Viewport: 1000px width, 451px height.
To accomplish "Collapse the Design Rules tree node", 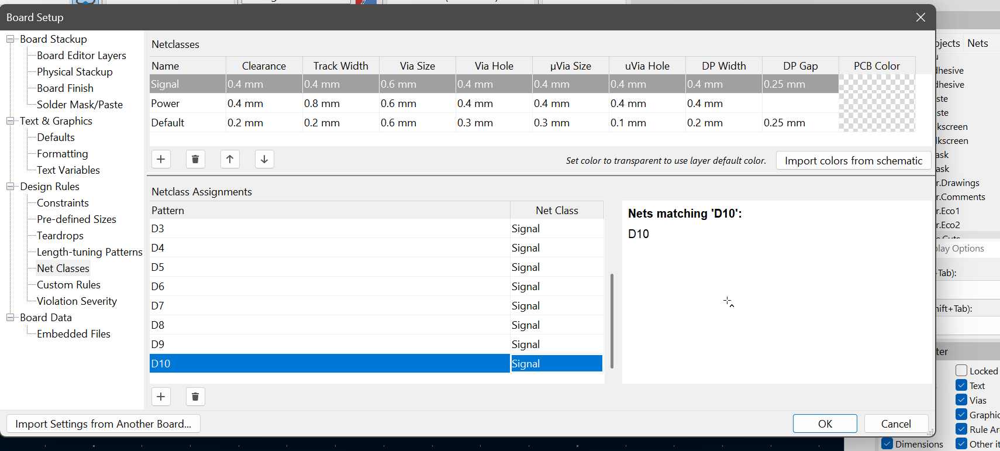I will (10, 187).
